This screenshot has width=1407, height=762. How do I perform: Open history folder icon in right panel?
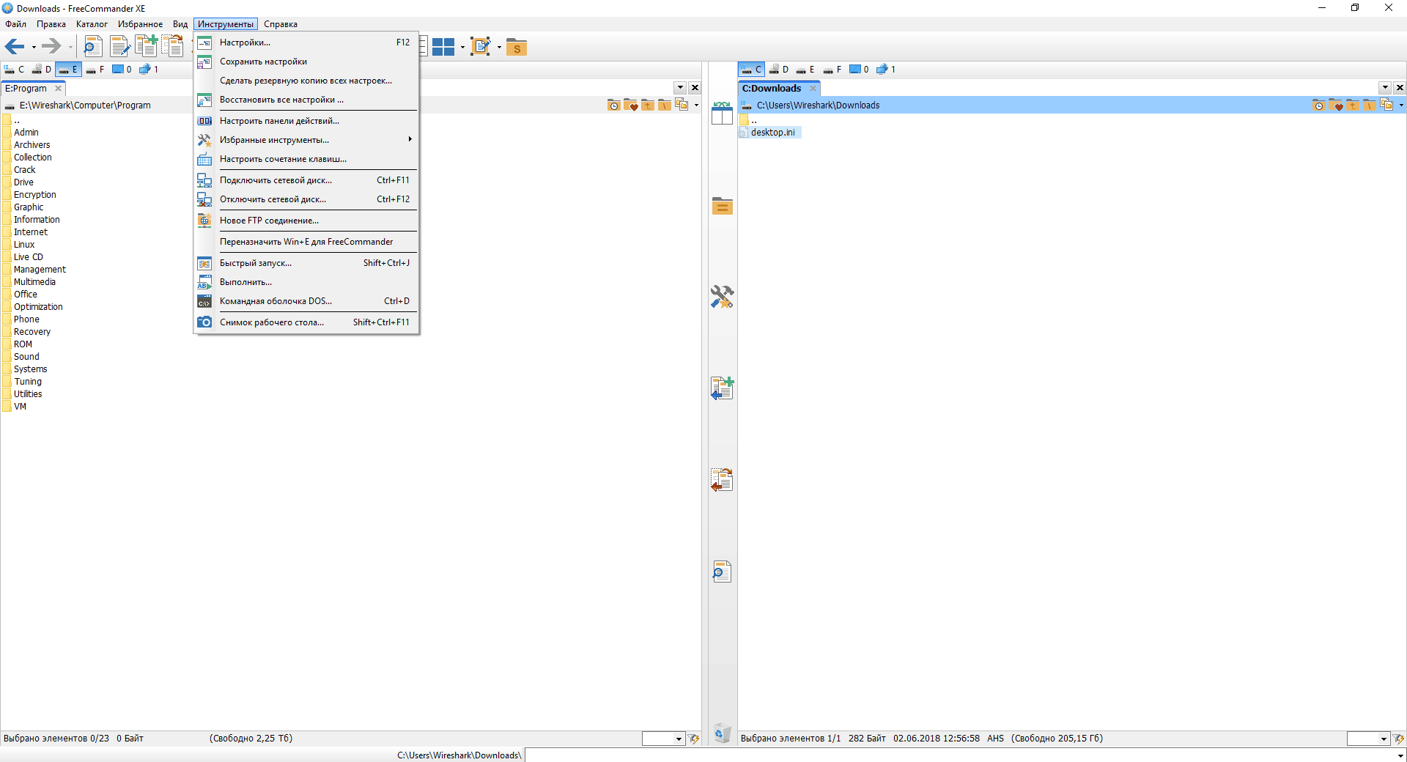click(x=1319, y=106)
